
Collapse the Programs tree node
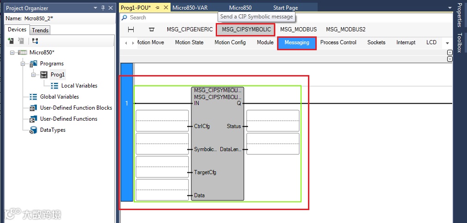[23, 64]
